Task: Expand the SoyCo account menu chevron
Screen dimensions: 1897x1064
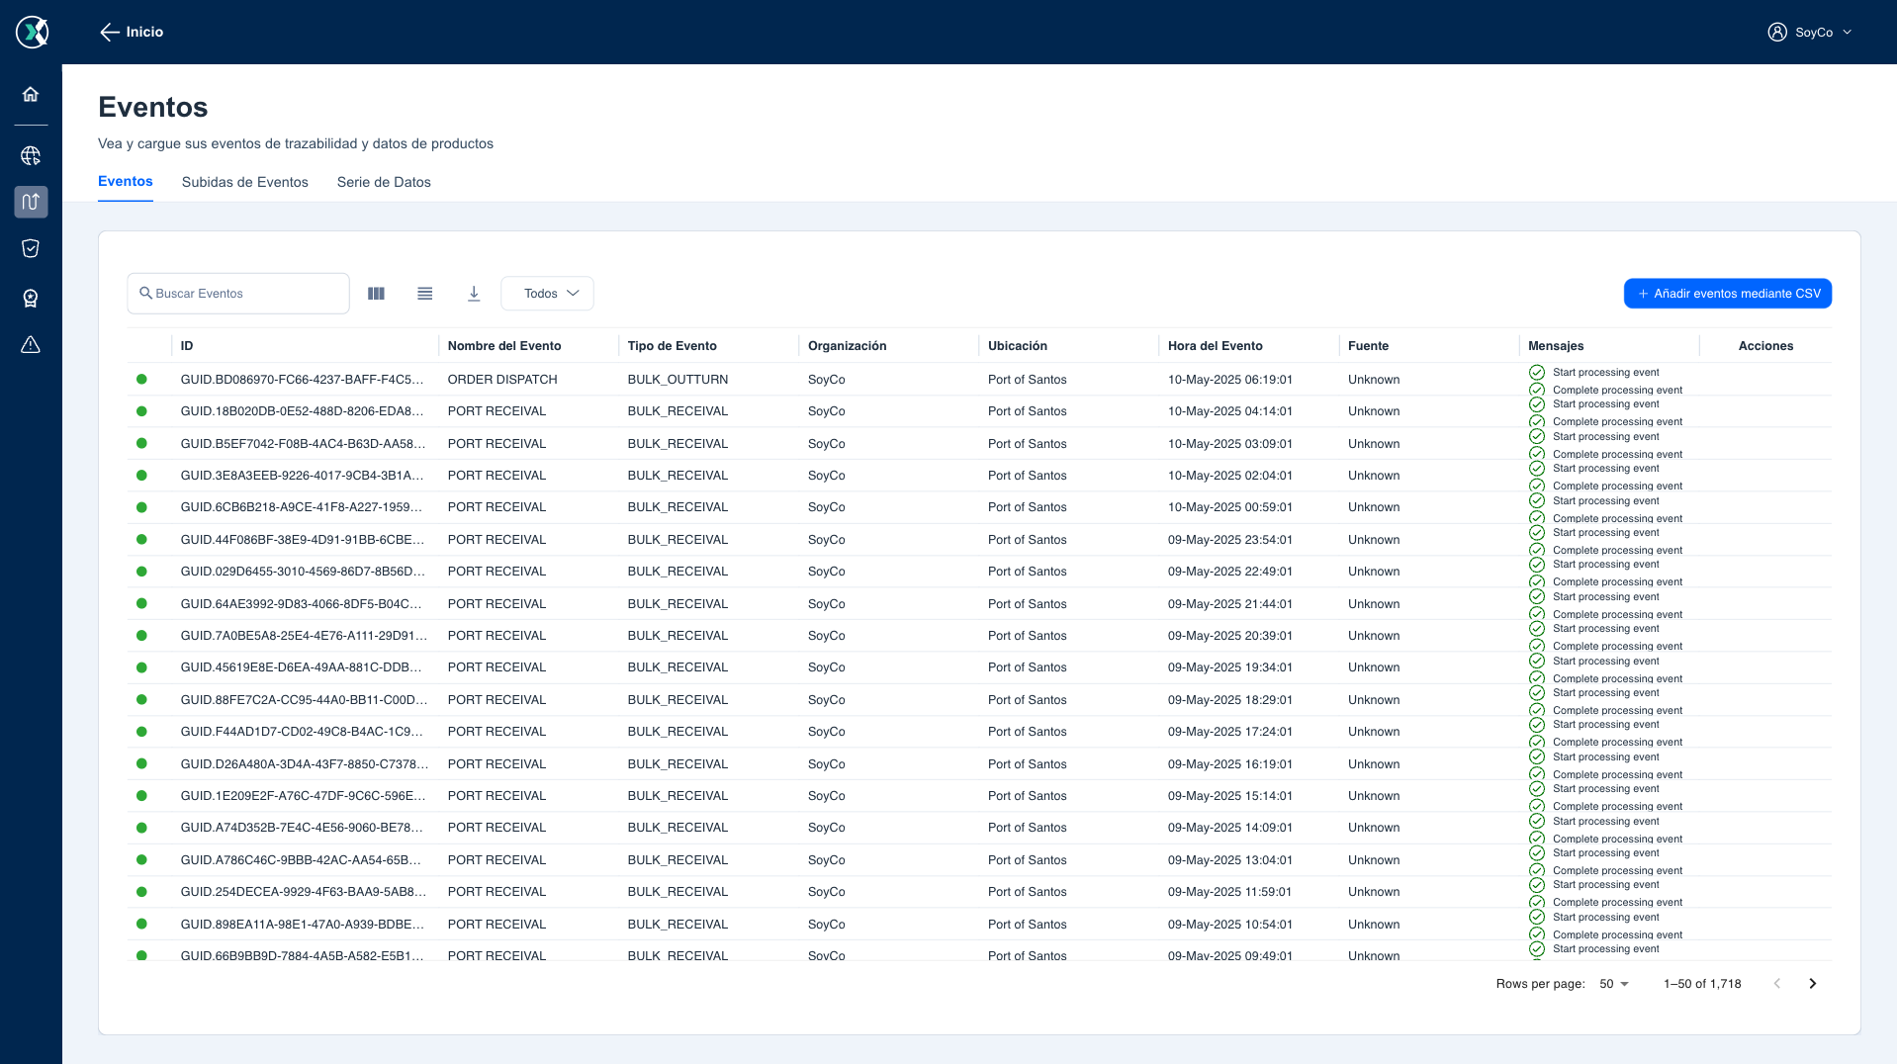Action: 1848,32
